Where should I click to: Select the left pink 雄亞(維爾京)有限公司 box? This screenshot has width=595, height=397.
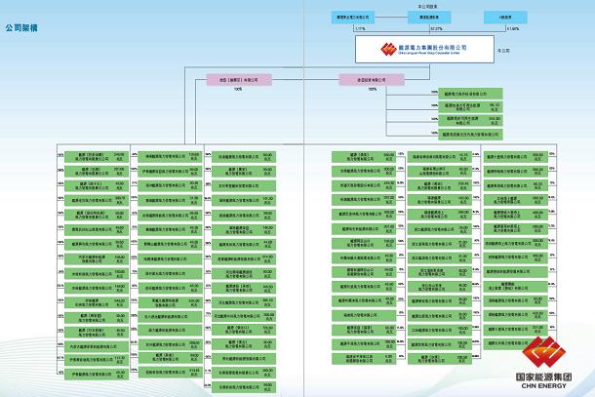[x=237, y=80]
